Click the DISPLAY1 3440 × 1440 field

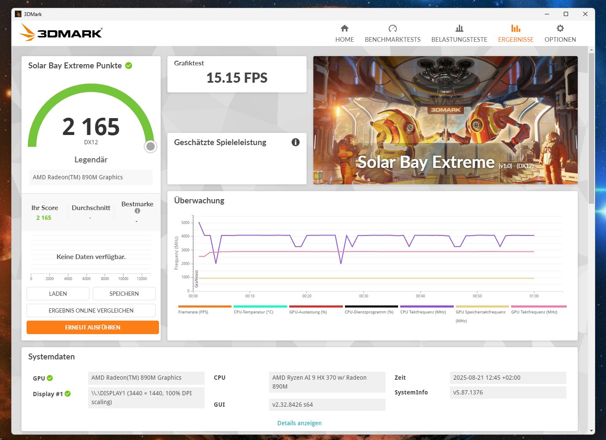coord(146,398)
